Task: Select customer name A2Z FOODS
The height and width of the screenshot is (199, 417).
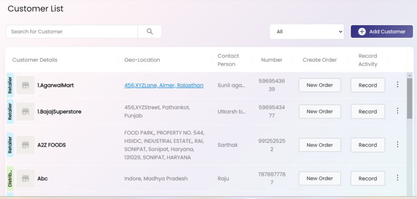Action: coord(52,145)
